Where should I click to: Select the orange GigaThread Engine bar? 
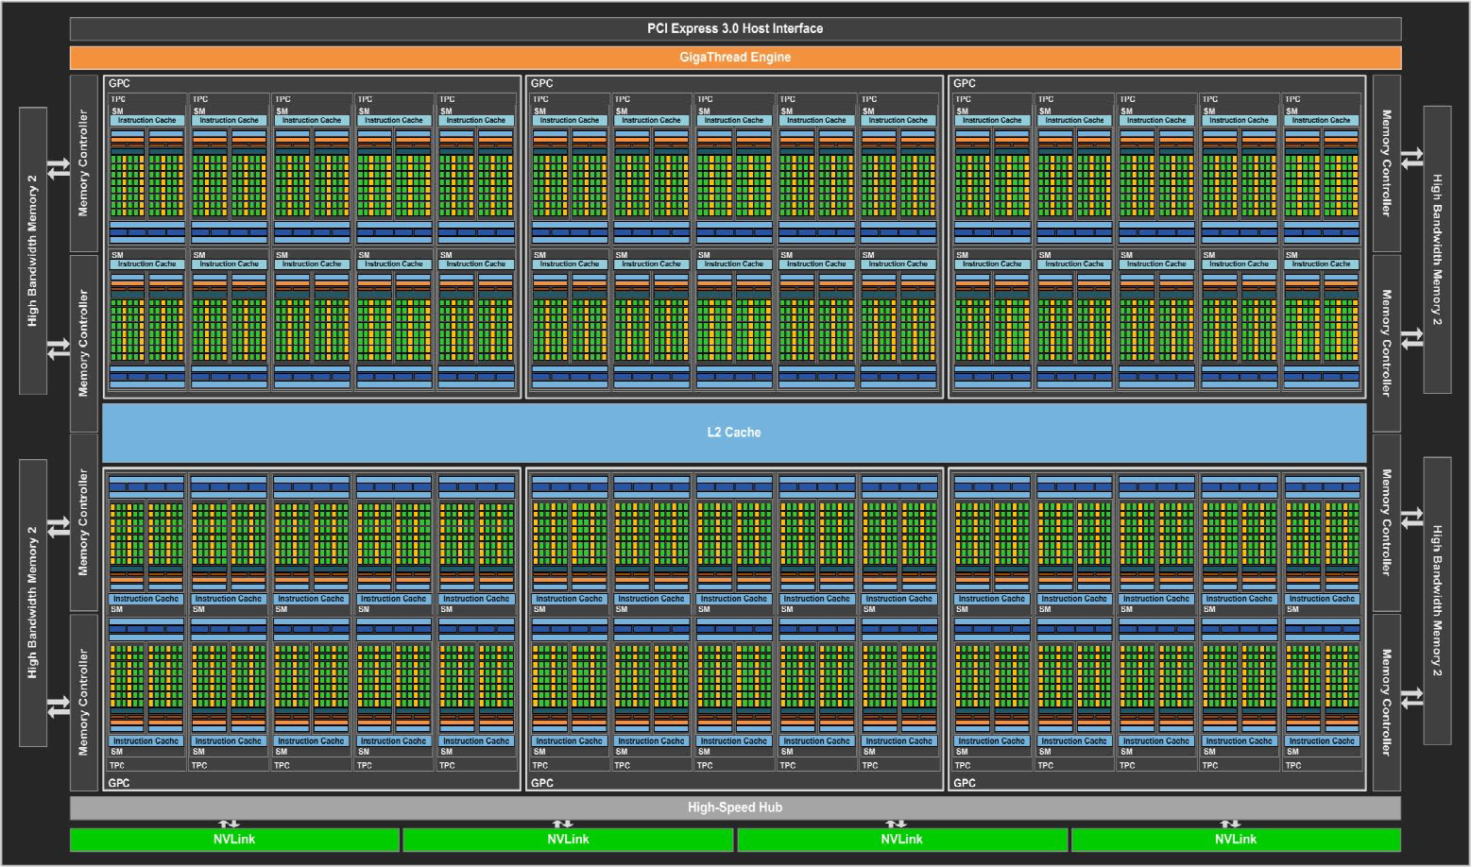click(735, 58)
